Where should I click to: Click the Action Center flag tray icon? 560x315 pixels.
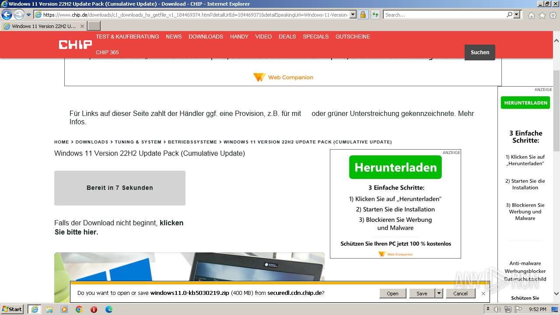(519, 309)
